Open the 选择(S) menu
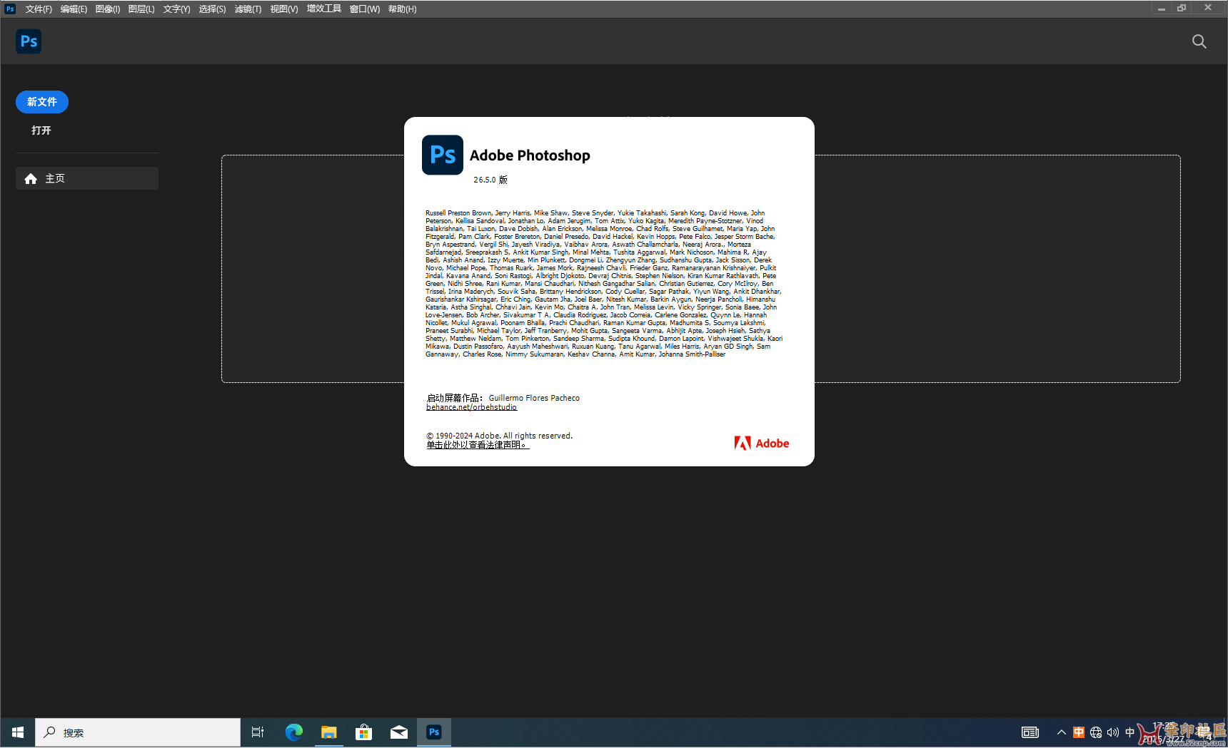Image resolution: width=1228 pixels, height=748 pixels. point(212,9)
